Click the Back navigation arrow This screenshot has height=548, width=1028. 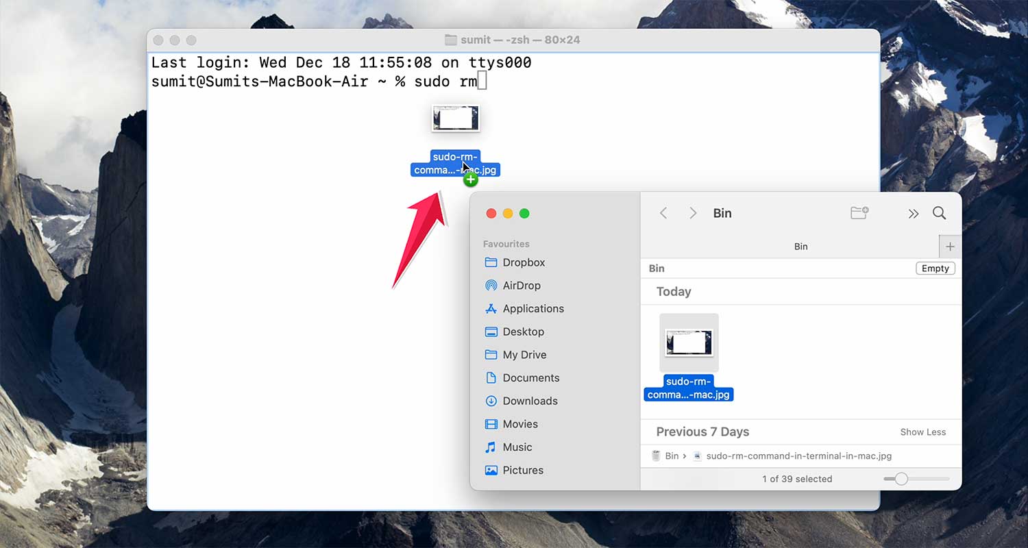(x=663, y=213)
